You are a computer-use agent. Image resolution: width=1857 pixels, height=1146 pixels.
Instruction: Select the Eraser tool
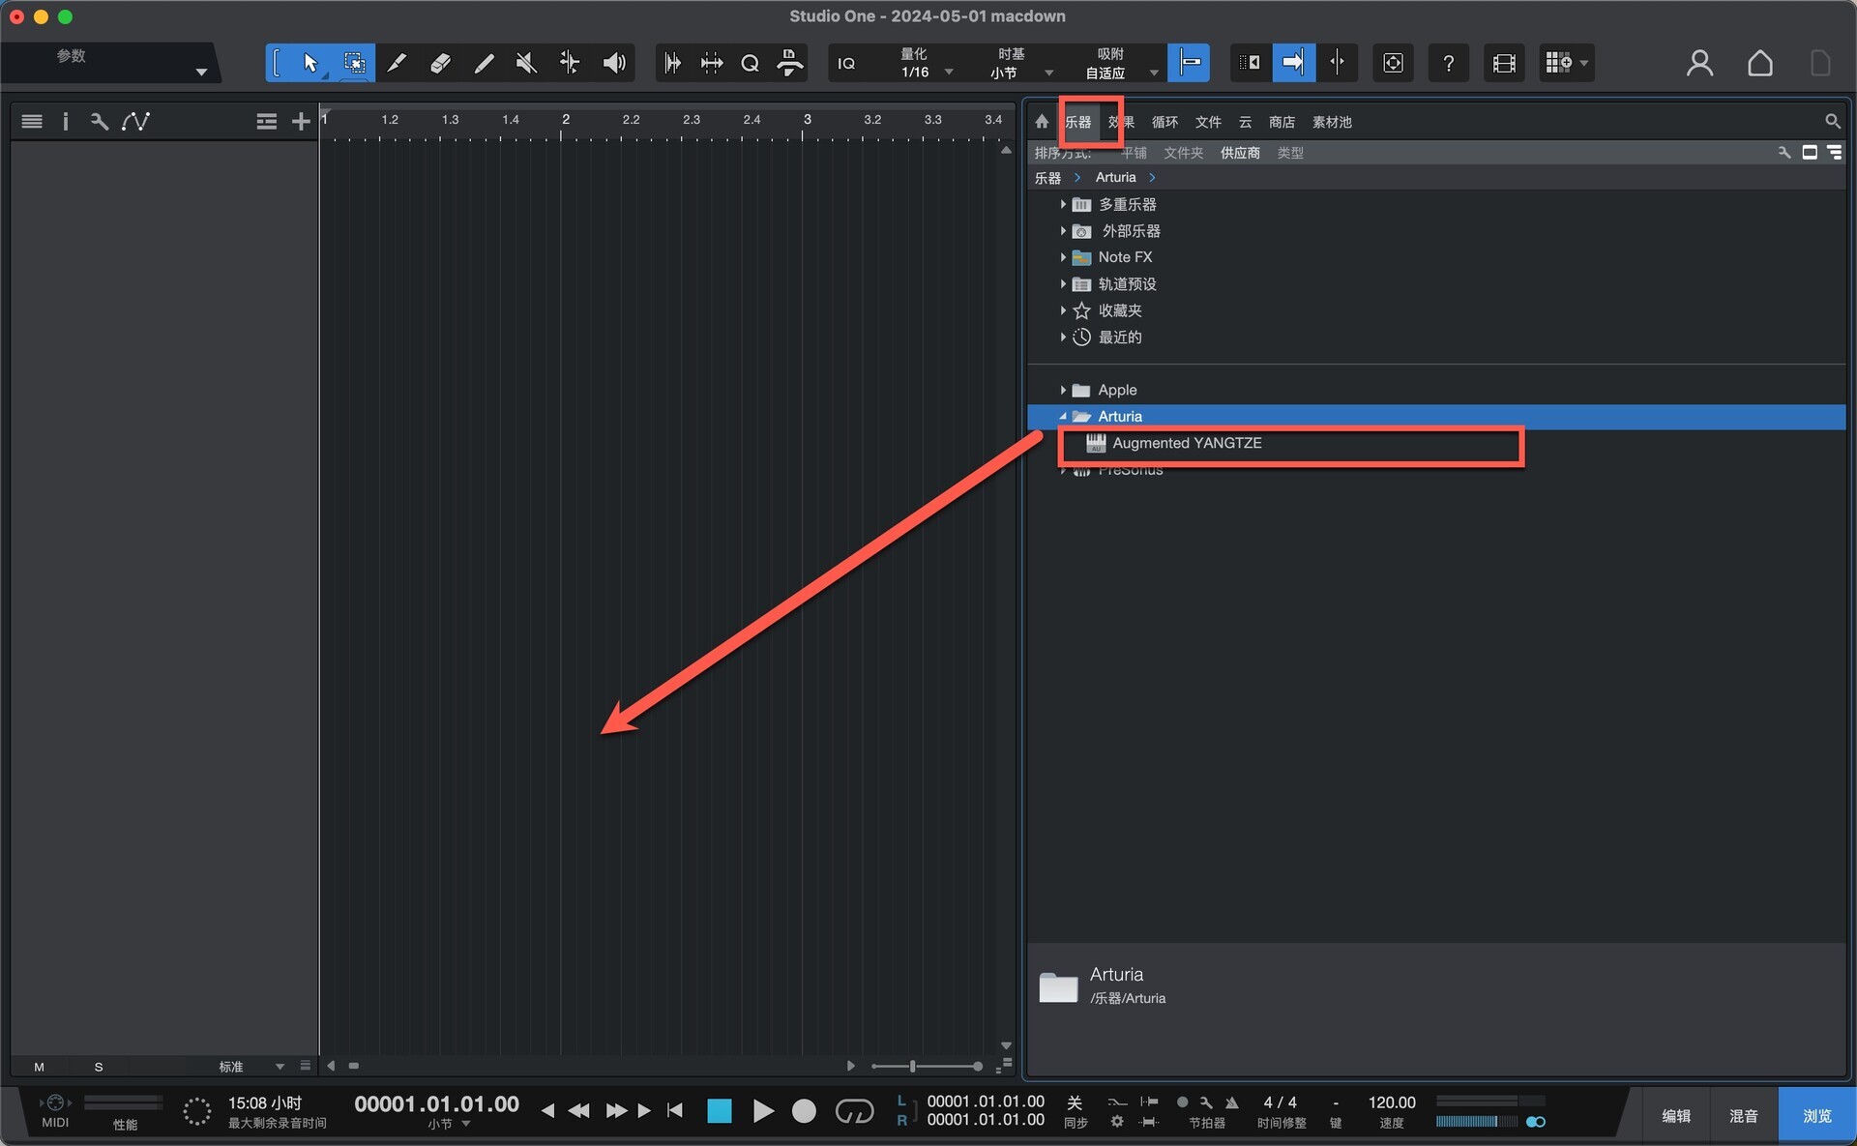(440, 63)
